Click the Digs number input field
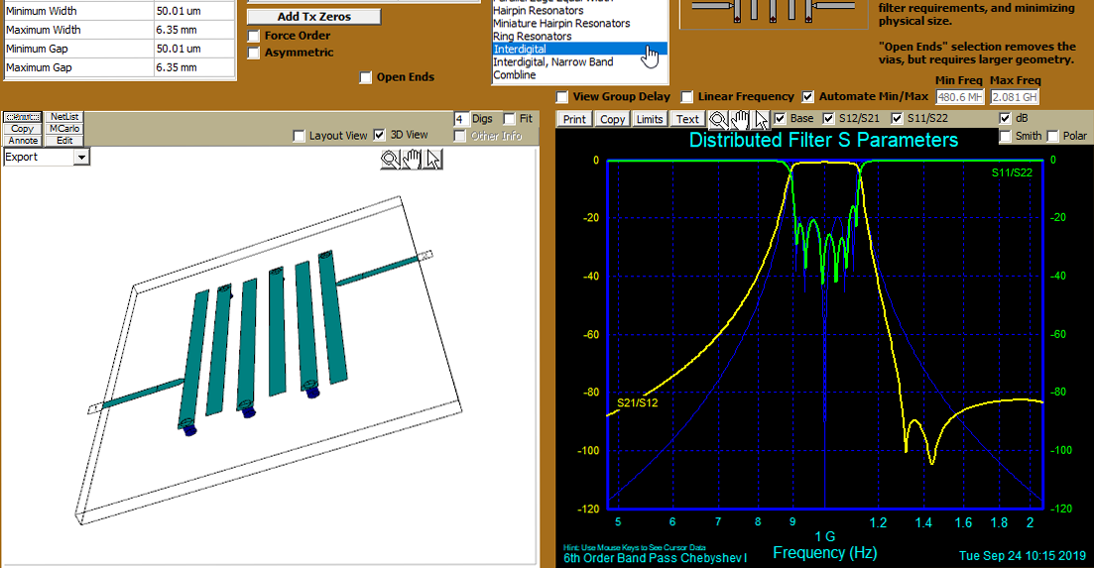The height and width of the screenshot is (568, 1094). pos(460,119)
